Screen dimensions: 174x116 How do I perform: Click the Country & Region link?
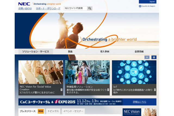tap(148, 6)
